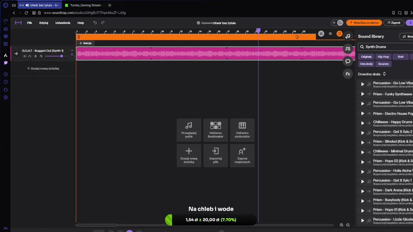
Task: Open the Help menu
Action: (81, 23)
